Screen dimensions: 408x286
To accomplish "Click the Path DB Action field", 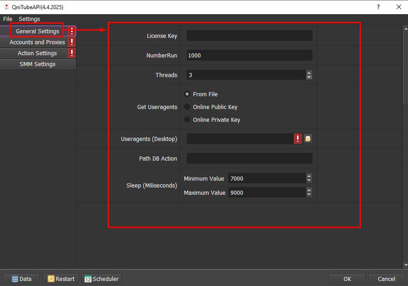I will tap(250, 158).
